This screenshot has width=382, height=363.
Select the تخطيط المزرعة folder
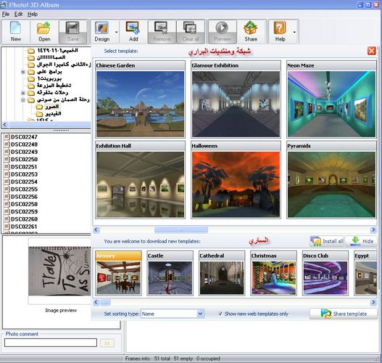(54, 86)
